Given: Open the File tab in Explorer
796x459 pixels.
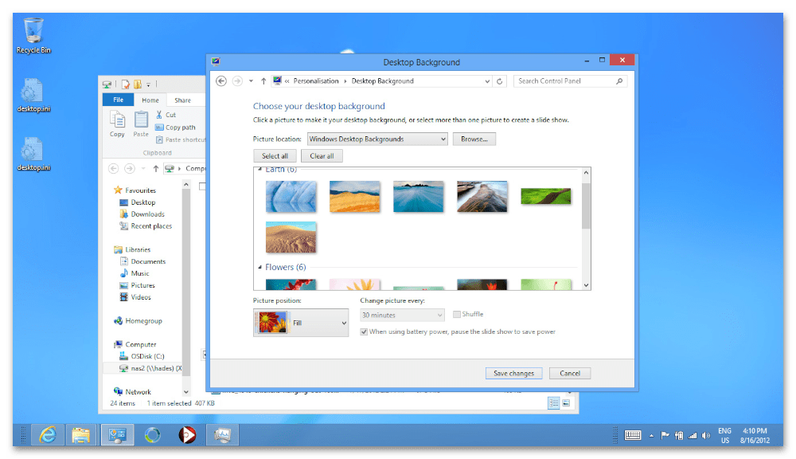Looking at the screenshot, I should coord(118,100).
